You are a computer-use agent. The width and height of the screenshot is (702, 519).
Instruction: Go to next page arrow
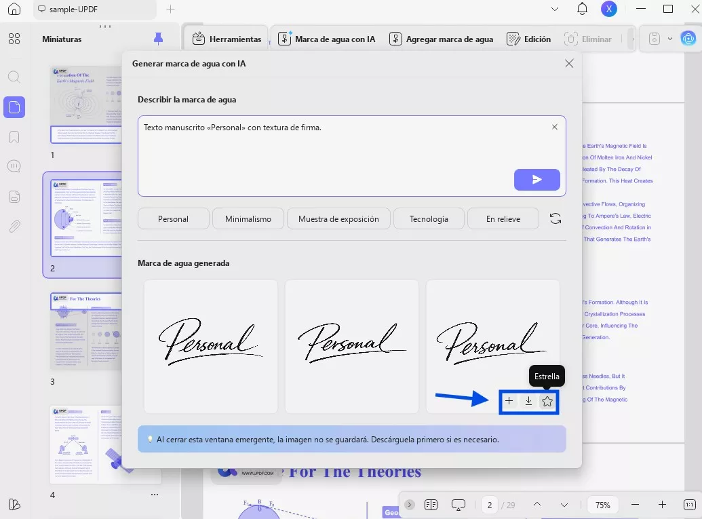(x=564, y=505)
